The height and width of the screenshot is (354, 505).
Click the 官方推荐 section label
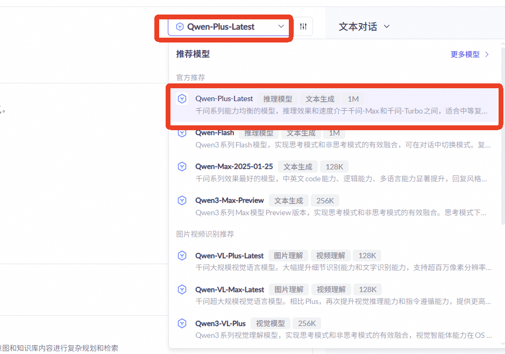191,77
